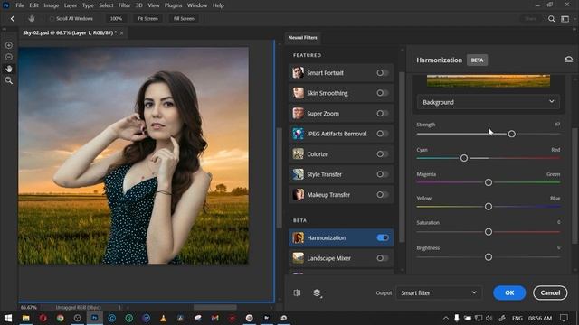579x325 pixels.
Task: Click the Magenta-Green slider handle
Action: tap(489, 182)
